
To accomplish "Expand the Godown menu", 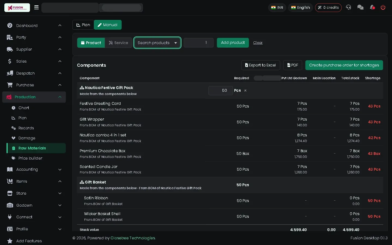I will (34, 205).
